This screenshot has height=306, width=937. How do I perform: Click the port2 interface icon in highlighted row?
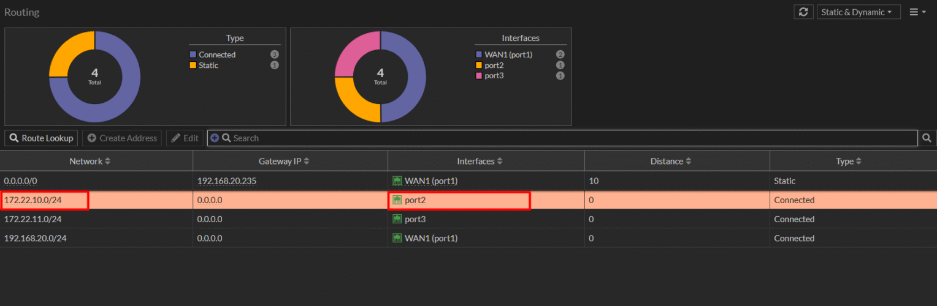pos(397,200)
